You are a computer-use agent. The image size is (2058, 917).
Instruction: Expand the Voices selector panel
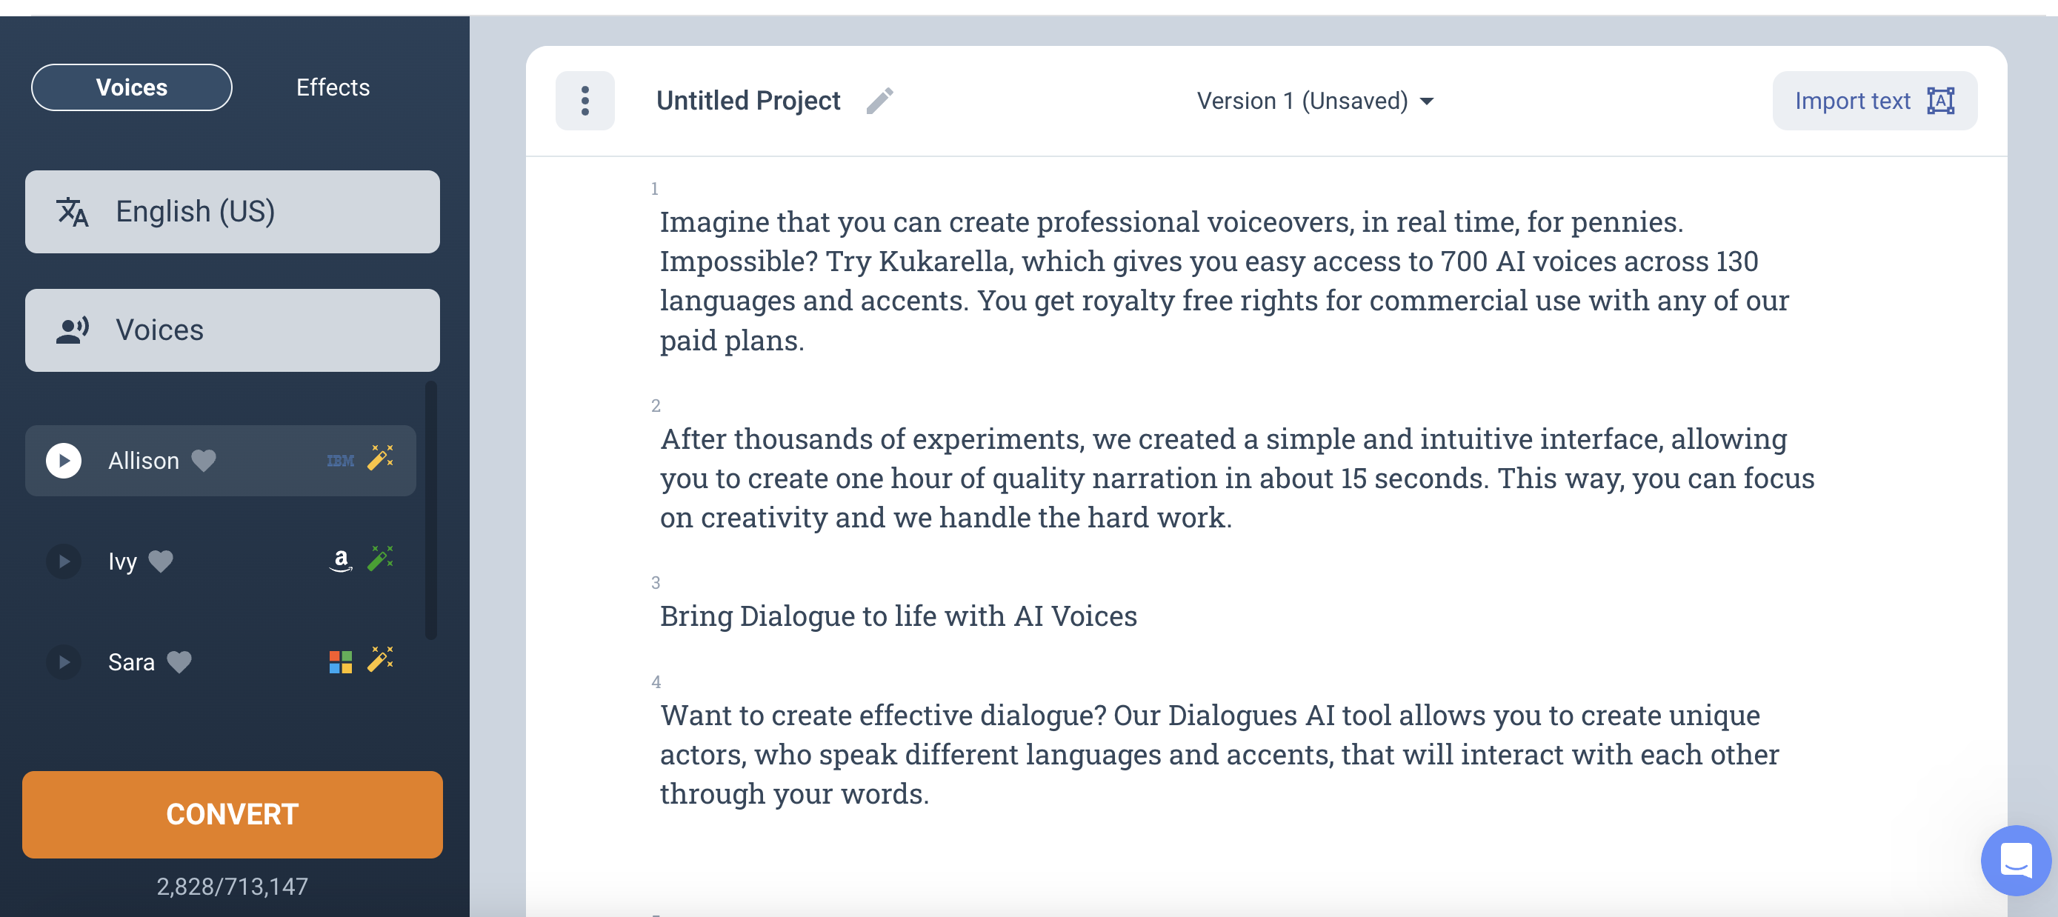tap(233, 330)
